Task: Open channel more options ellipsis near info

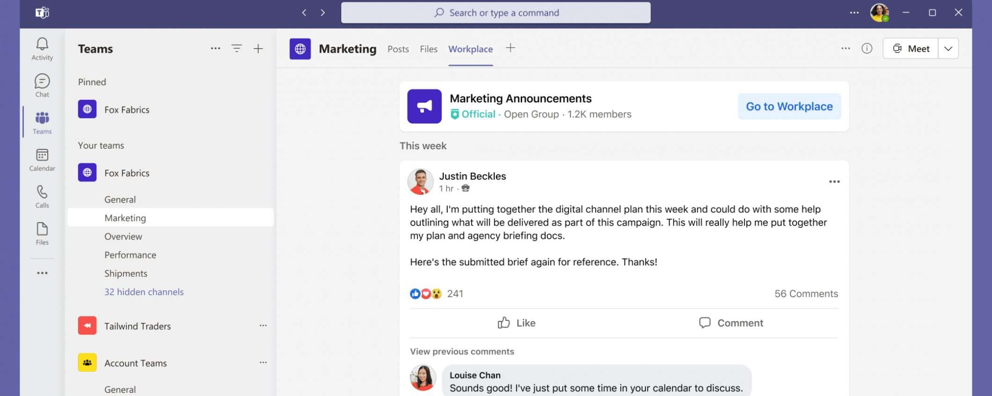Action: click(x=846, y=49)
